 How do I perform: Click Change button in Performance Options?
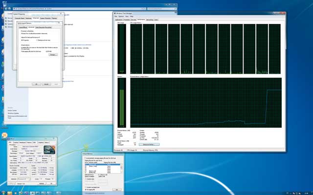53,55
